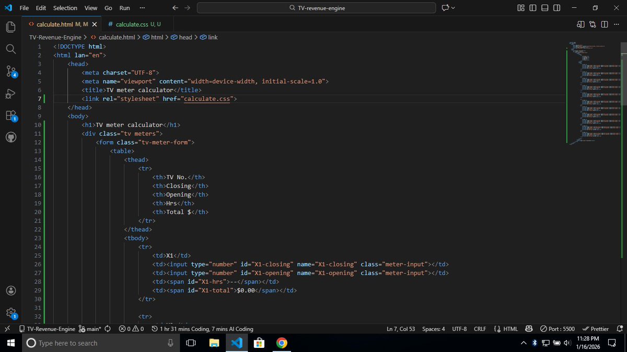The width and height of the screenshot is (627, 352).
Task: Open Task View on the taskbar
Action: [x=191, y=343]
